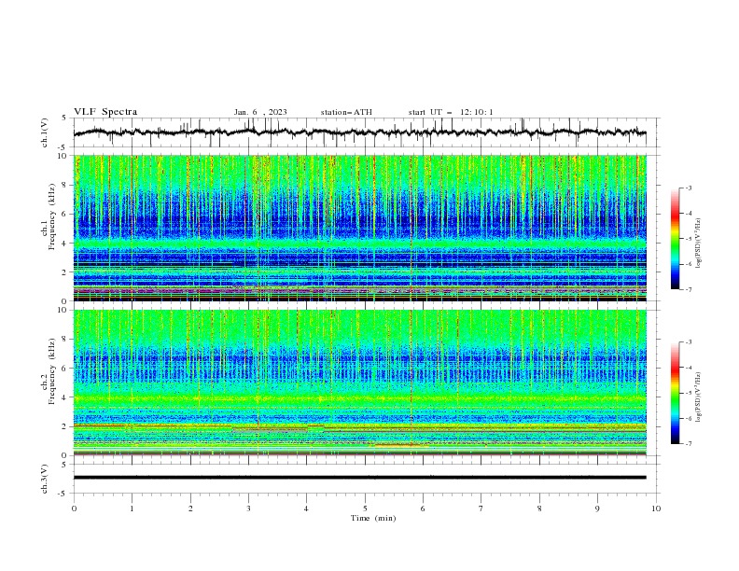This screenshot has height=571, width=739.
Task: Click the date "Jan. 6 , 2023"
Action: 260,112
